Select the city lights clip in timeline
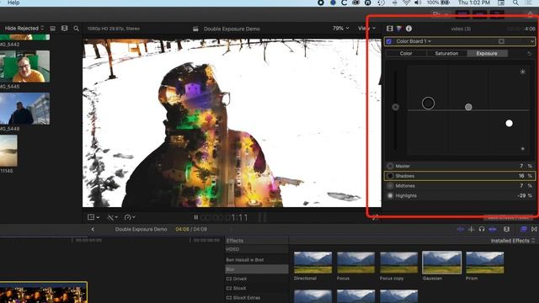This screenshot has height=303, width=539. coord(43,293)
